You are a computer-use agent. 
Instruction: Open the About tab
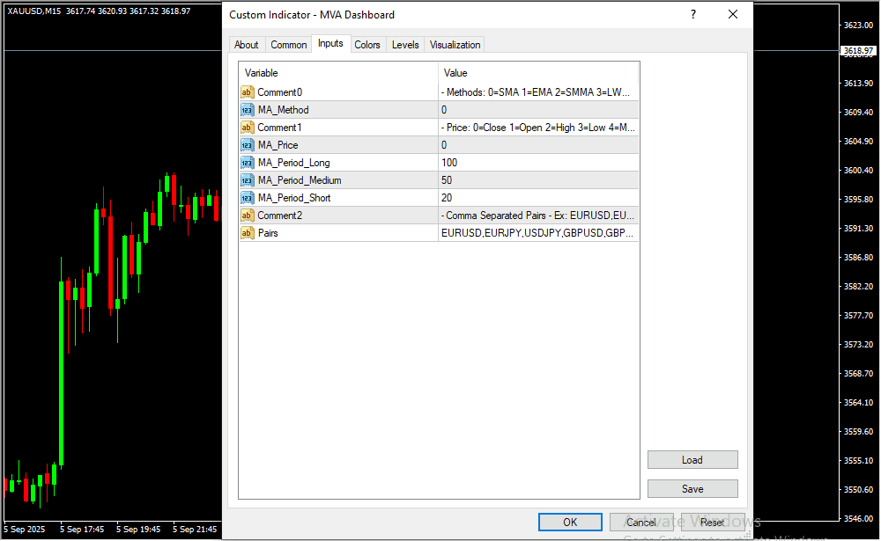pyautogui.click(x=246, y=45)
